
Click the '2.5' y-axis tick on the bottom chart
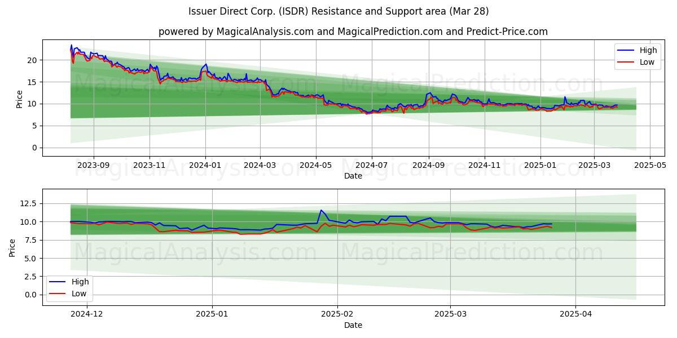pos(32,277)
